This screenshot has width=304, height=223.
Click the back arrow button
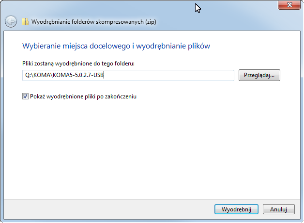11,22
